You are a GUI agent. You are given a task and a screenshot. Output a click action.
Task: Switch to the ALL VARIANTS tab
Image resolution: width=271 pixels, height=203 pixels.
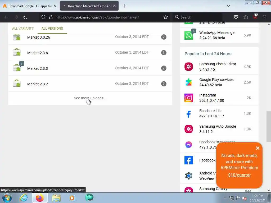point(23,29)
